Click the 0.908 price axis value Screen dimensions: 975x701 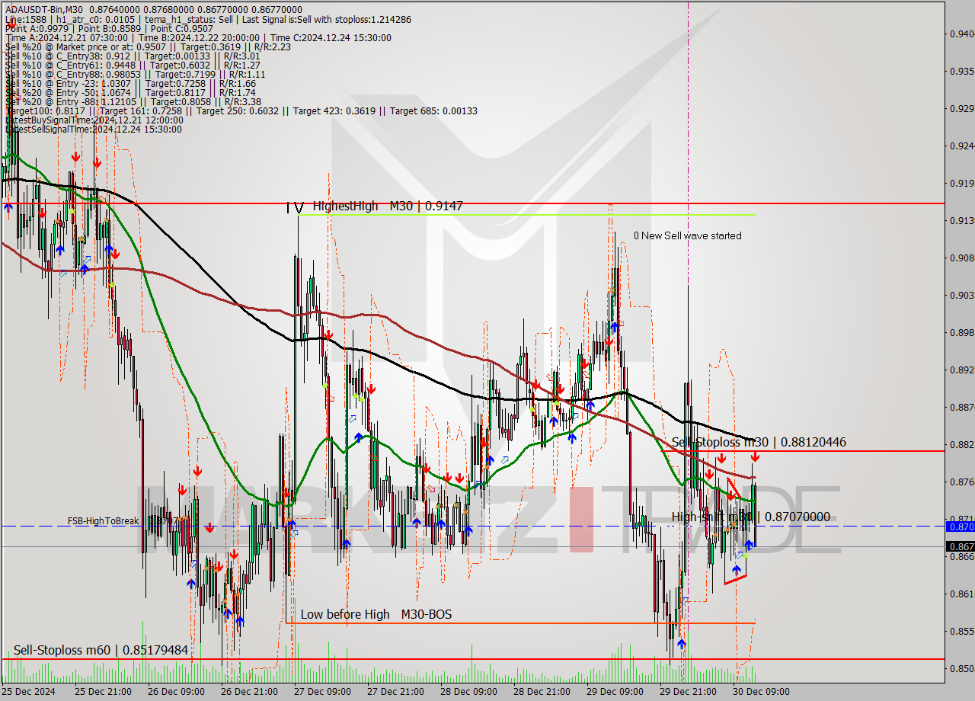[961, 258]
